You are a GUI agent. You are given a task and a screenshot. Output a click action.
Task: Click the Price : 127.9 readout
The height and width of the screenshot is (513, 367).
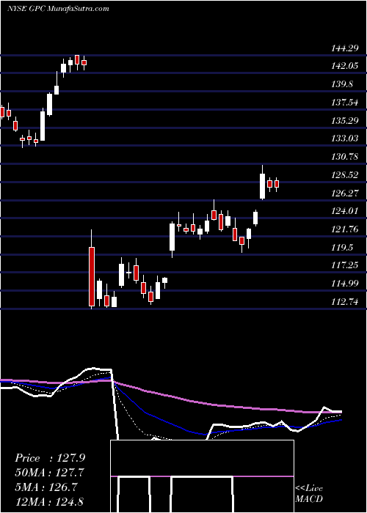pyautogui.click(x=50, y=458)
